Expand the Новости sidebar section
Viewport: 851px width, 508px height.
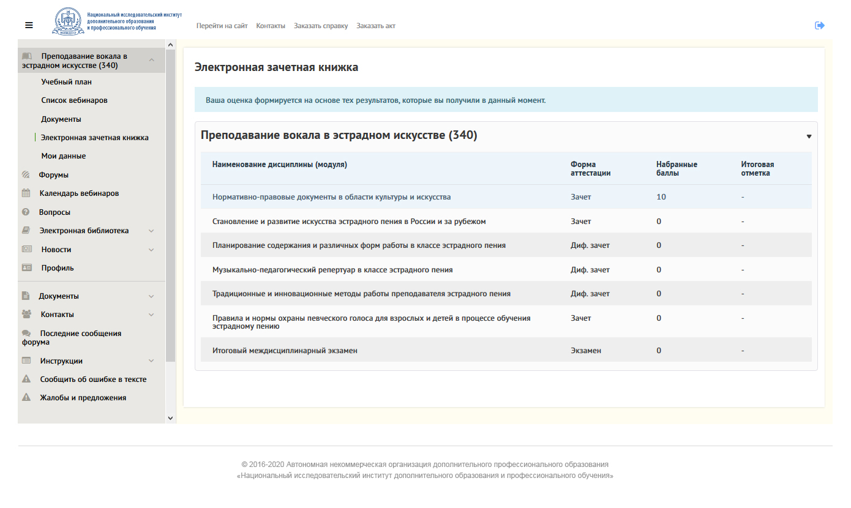point(151,250)
